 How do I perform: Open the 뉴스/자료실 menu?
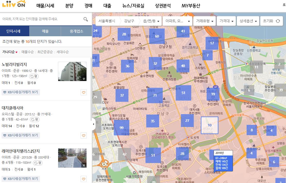(x=133, y=6)
